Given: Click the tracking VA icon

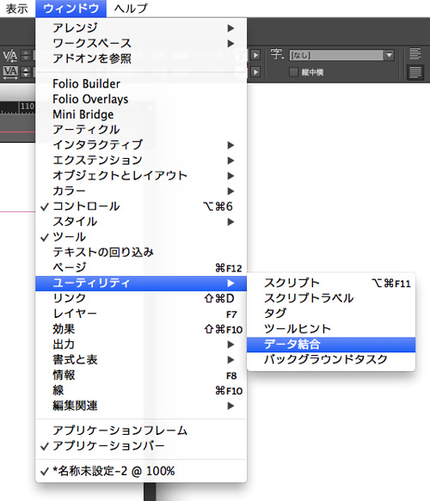Looking at the screenshot, I should [10, 72].
